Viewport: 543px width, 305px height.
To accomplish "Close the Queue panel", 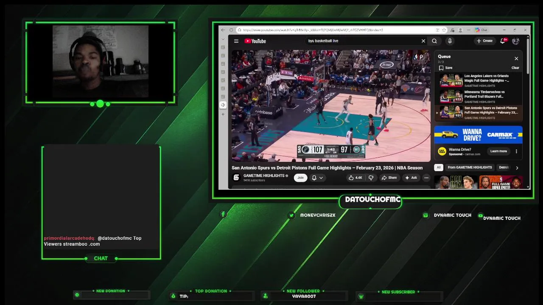I will coord(516,58).
